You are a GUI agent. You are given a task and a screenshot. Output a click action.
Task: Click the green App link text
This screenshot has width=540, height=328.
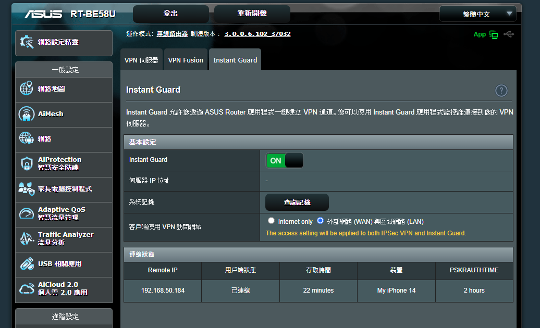(480, 34)
